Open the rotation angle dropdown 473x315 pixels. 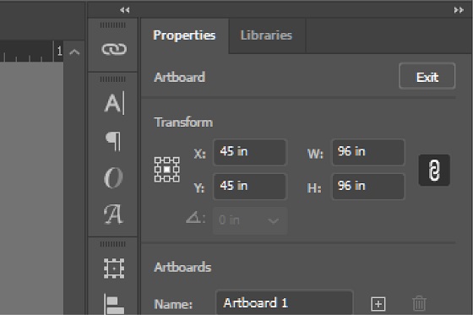pos(274,221)
